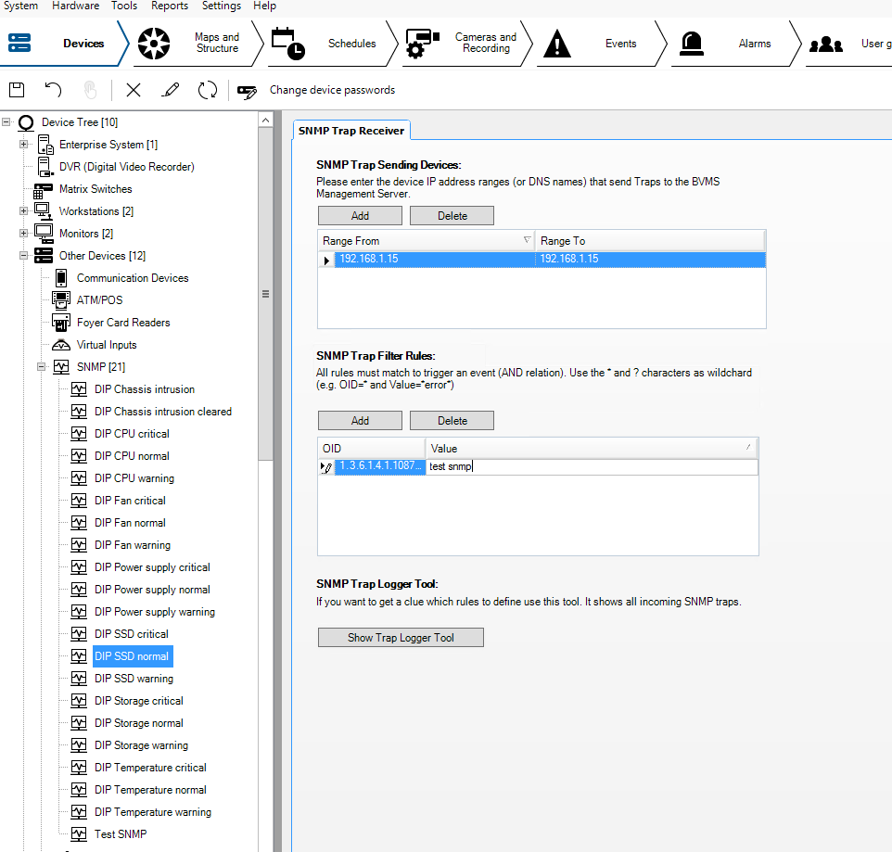The width and height of the screenshot is (892, 852).
Task: Select the SNMP Trap Receiver tab
Action: [x=351, y=131]
